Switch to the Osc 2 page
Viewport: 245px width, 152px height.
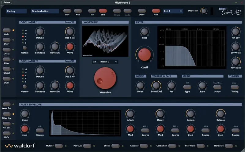(6, 50)
